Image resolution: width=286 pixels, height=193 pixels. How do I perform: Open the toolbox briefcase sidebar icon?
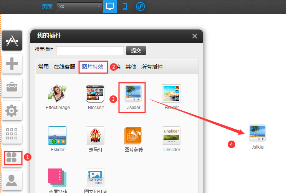12,87
